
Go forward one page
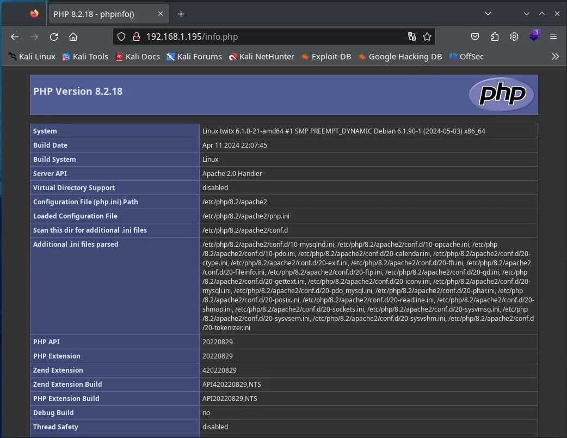coord(34,37)
